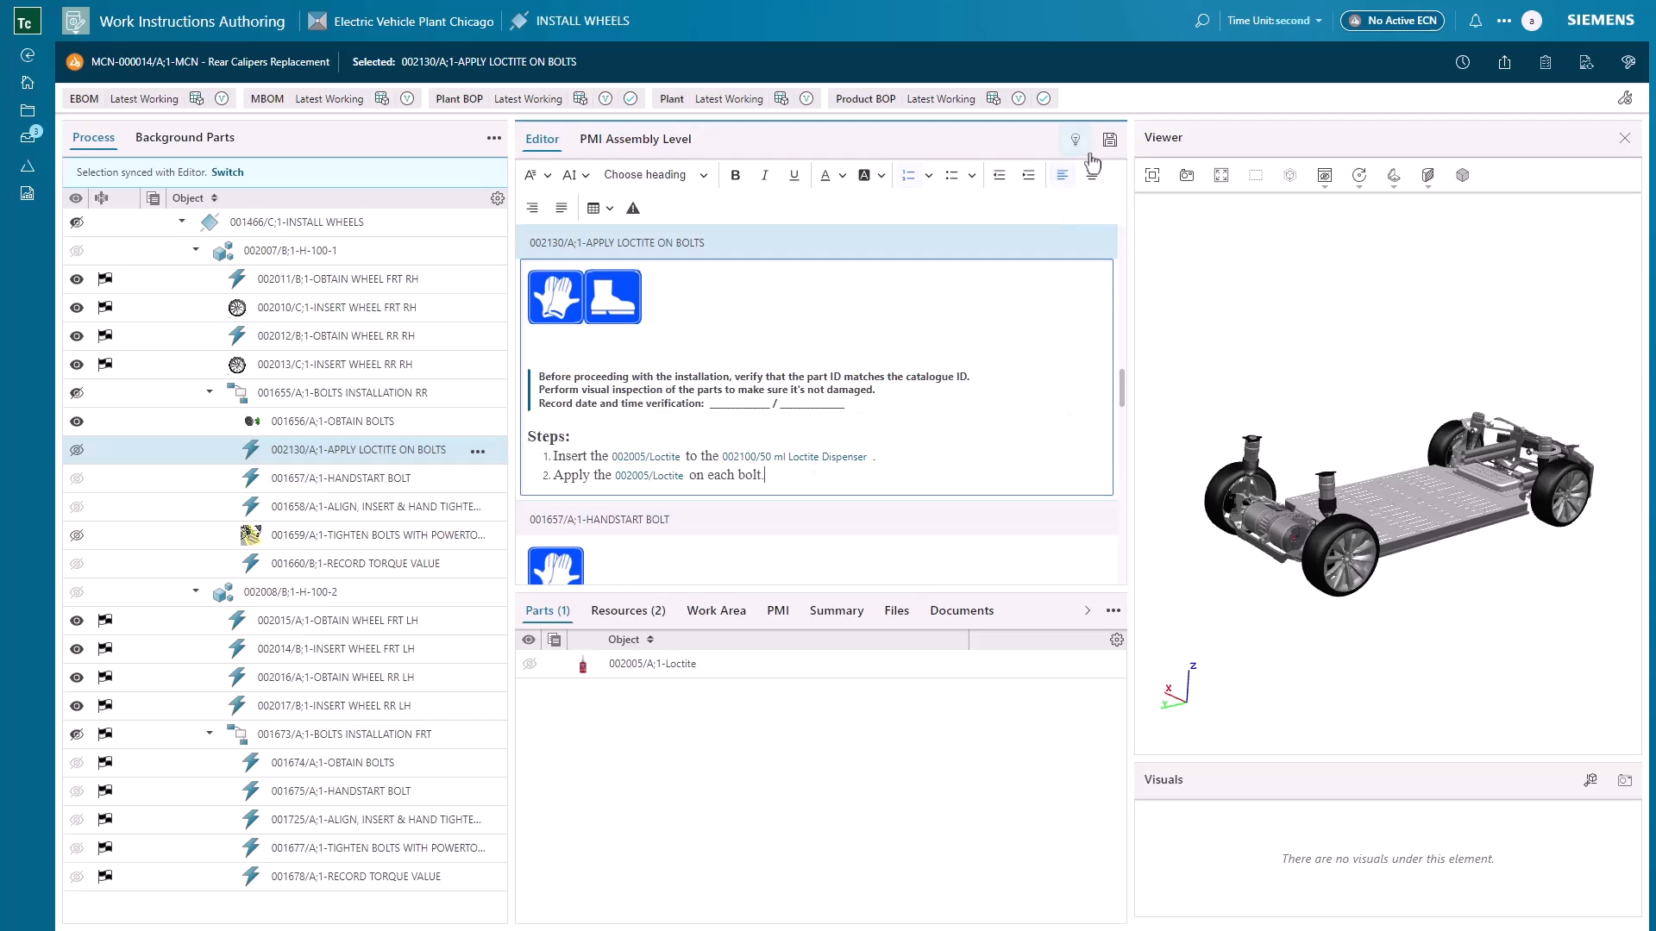The width and height of the screenshot is (1656, 931).
Task: Click the search magnifier in header
Action: pyautogui.click(x=1201, y=21)
